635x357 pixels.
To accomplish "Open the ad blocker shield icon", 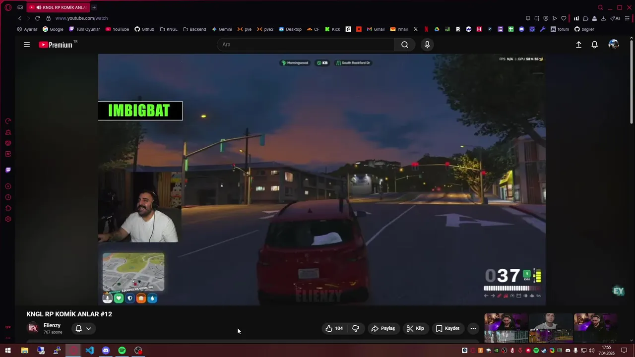I will coord(546,18).
